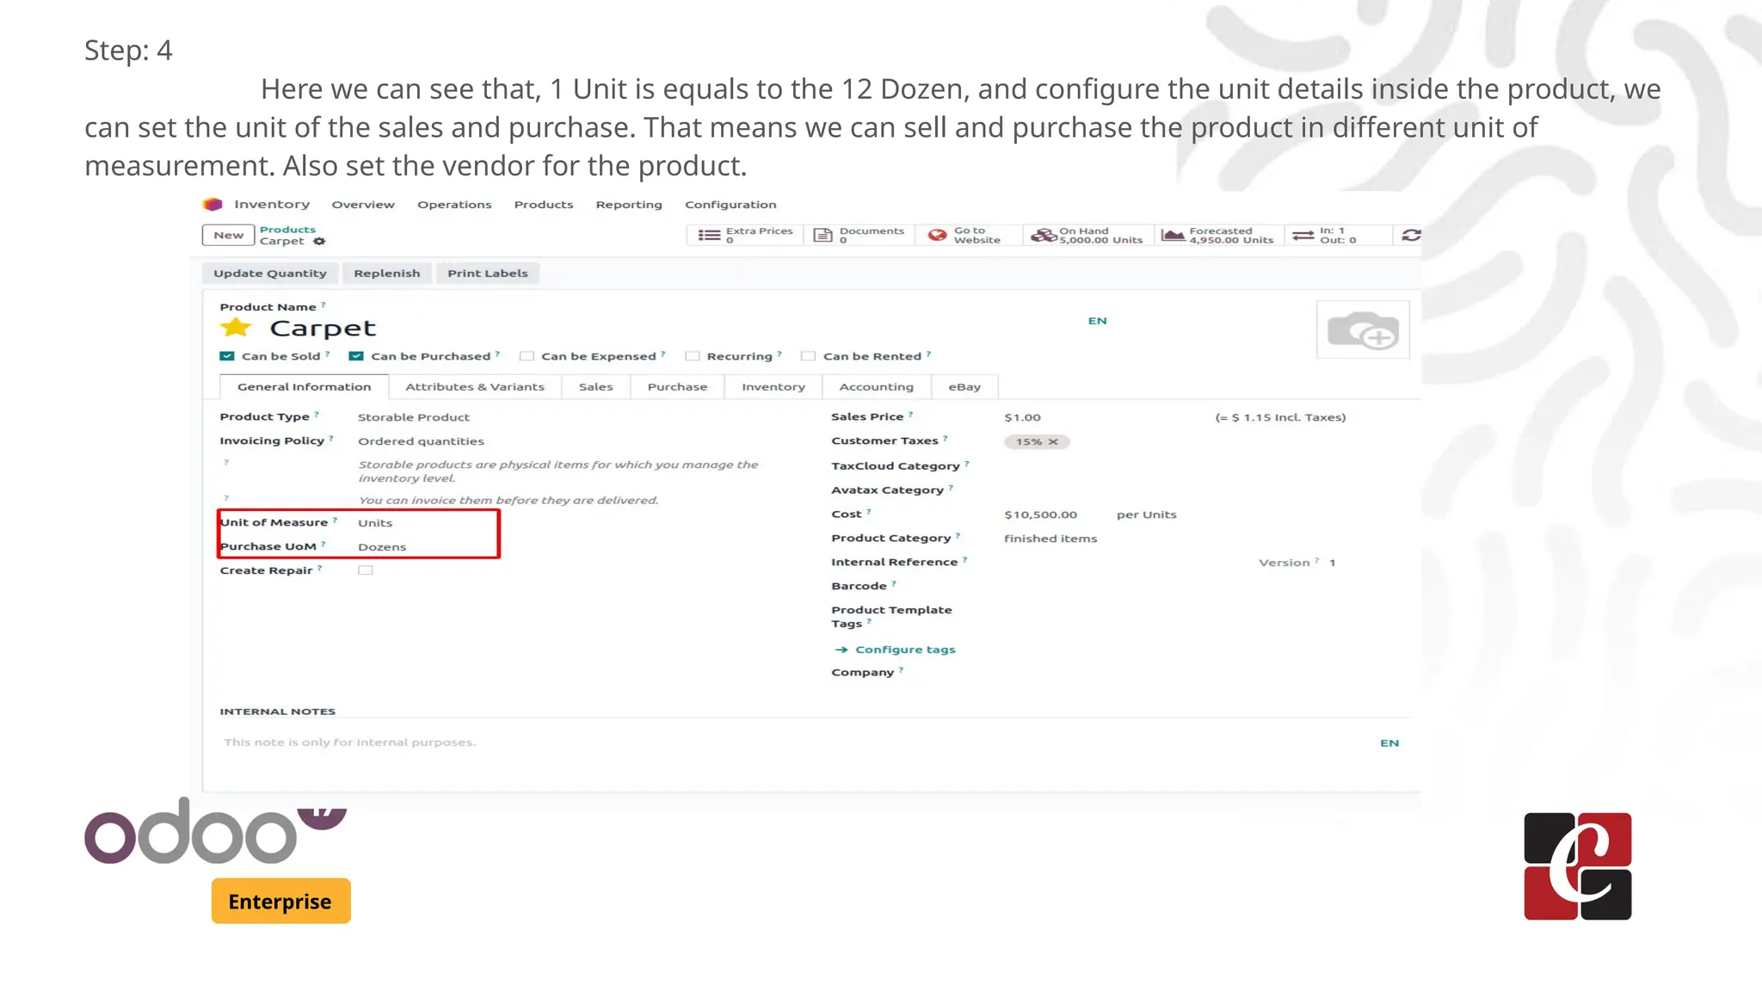
Task: Open Product Category finished items dropdown
Action: 1050,539
